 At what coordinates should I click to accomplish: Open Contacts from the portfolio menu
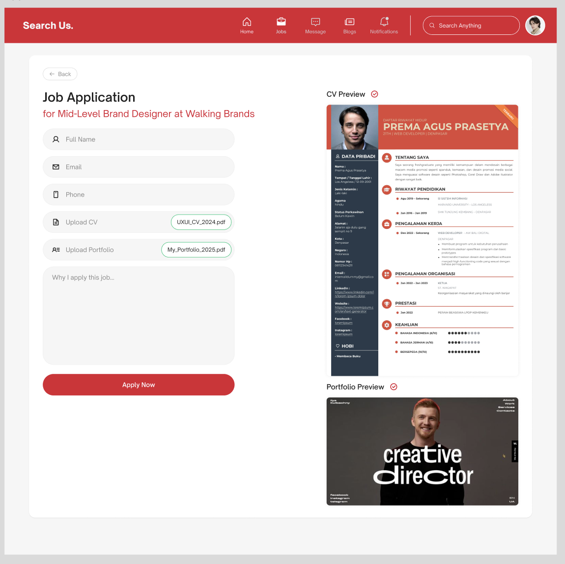[x=506, y=411]
